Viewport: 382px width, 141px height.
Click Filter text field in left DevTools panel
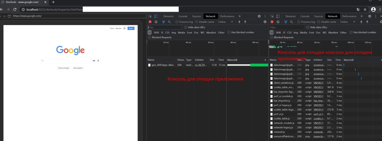coord(164,27)
